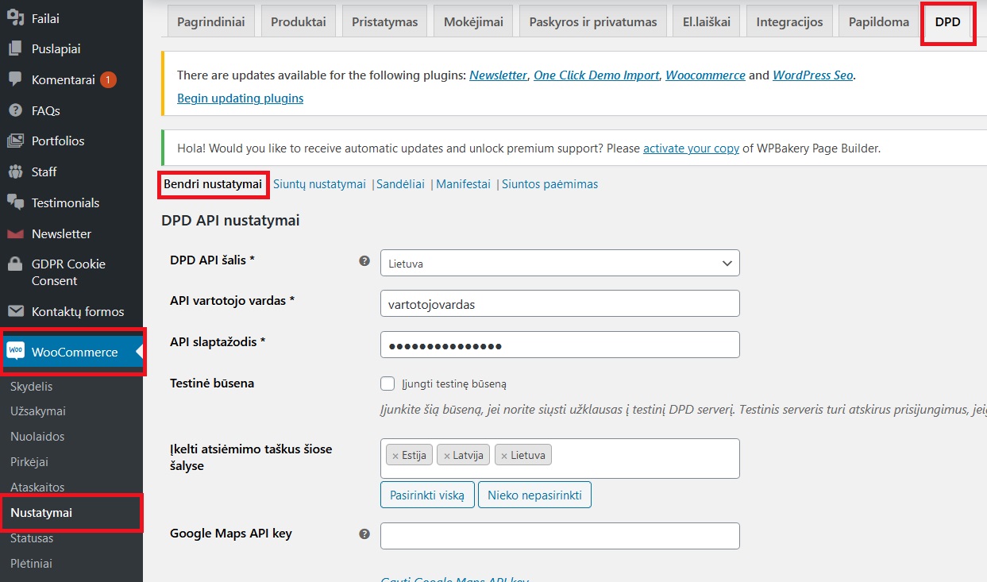
Task: Click the API vartotojo vardas field
Action: (x=560, y=303)
